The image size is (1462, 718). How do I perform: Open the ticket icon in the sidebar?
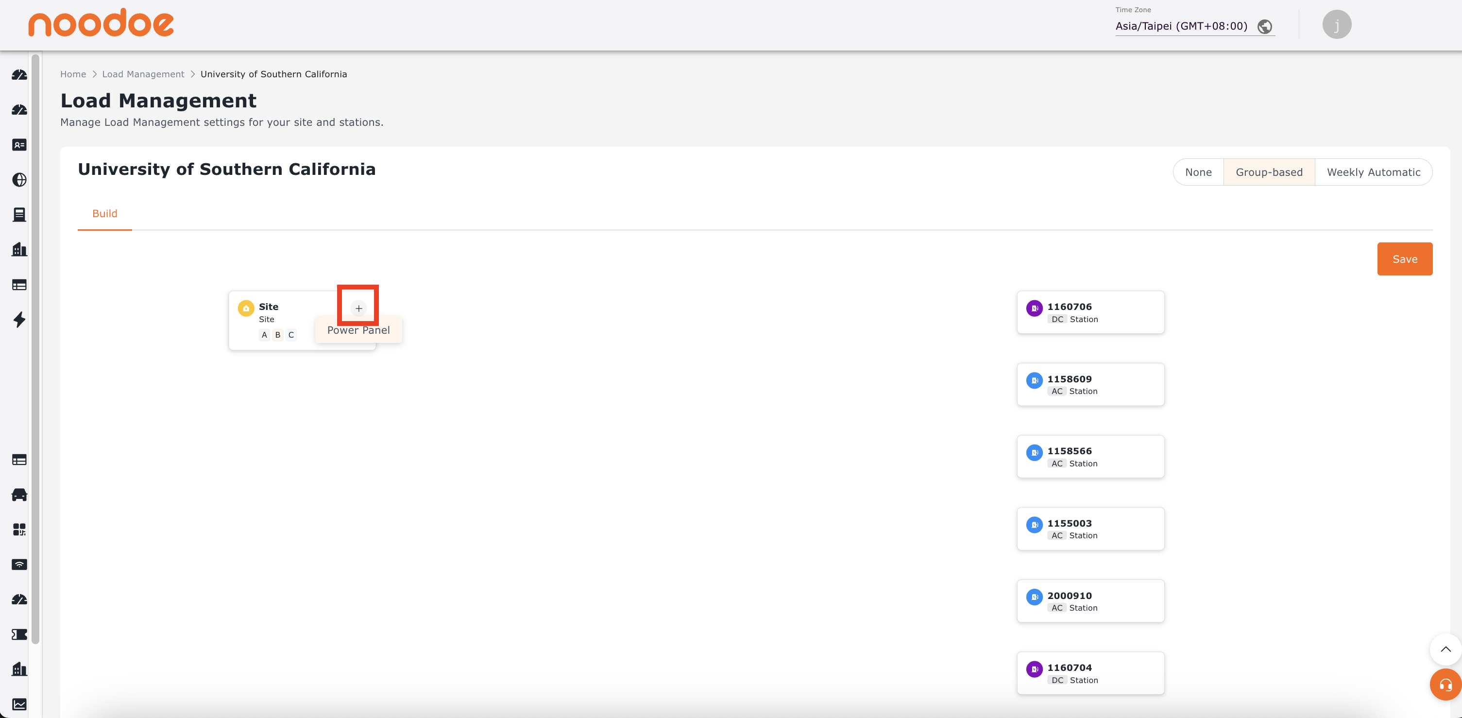[19, 634]
